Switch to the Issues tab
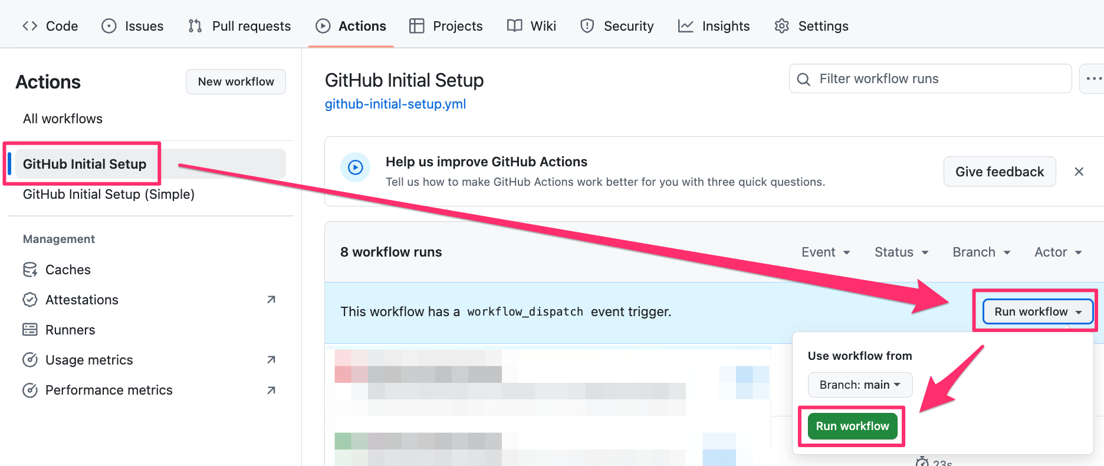 tap(133, 26)
